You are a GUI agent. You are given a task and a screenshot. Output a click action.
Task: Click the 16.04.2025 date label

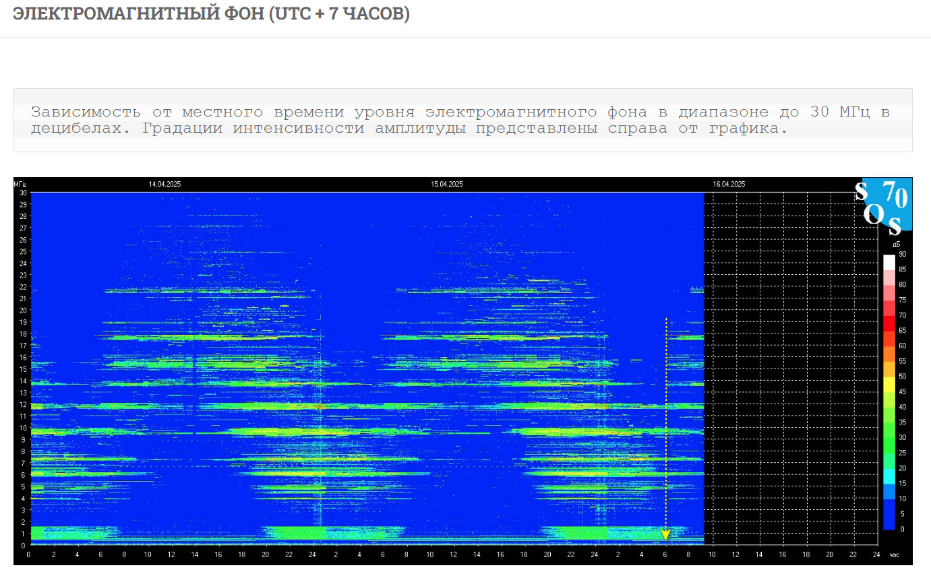[x=729, y=184]
